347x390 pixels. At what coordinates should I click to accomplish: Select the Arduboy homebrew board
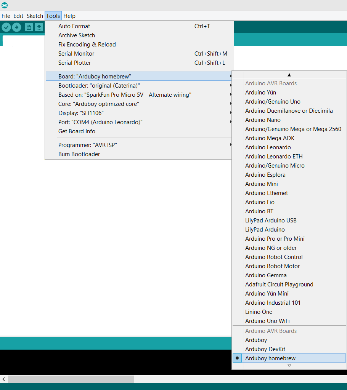click(270, 358)
